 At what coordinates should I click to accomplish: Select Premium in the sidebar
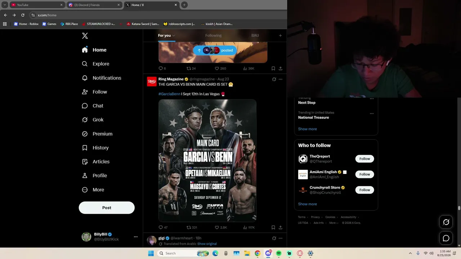point(97,134)
